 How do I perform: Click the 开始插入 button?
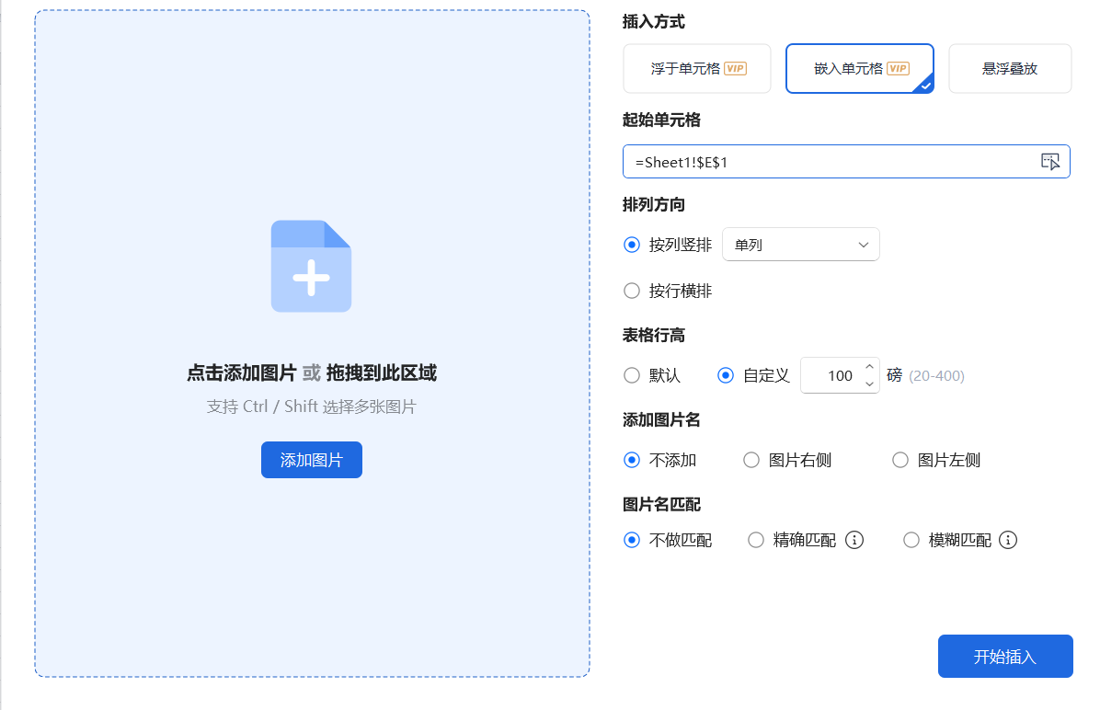click(1005, 657)
